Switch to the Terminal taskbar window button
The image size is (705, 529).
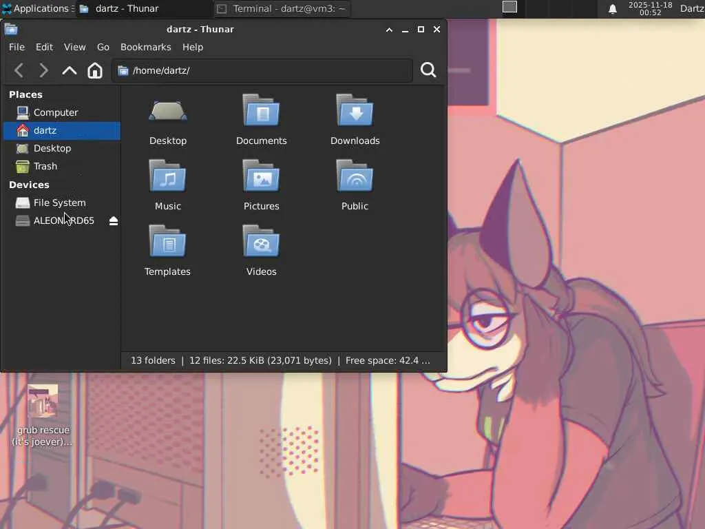(x=282, y=8)
